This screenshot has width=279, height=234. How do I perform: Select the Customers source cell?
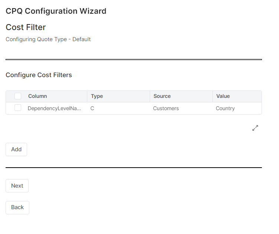point(166,109)
